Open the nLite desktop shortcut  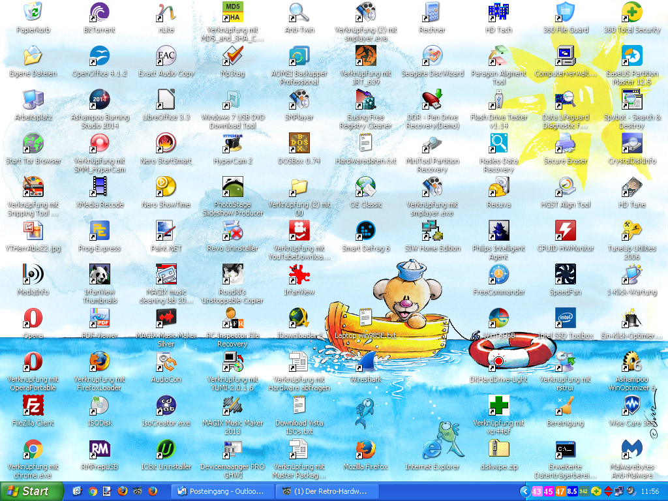coord(166,12)
